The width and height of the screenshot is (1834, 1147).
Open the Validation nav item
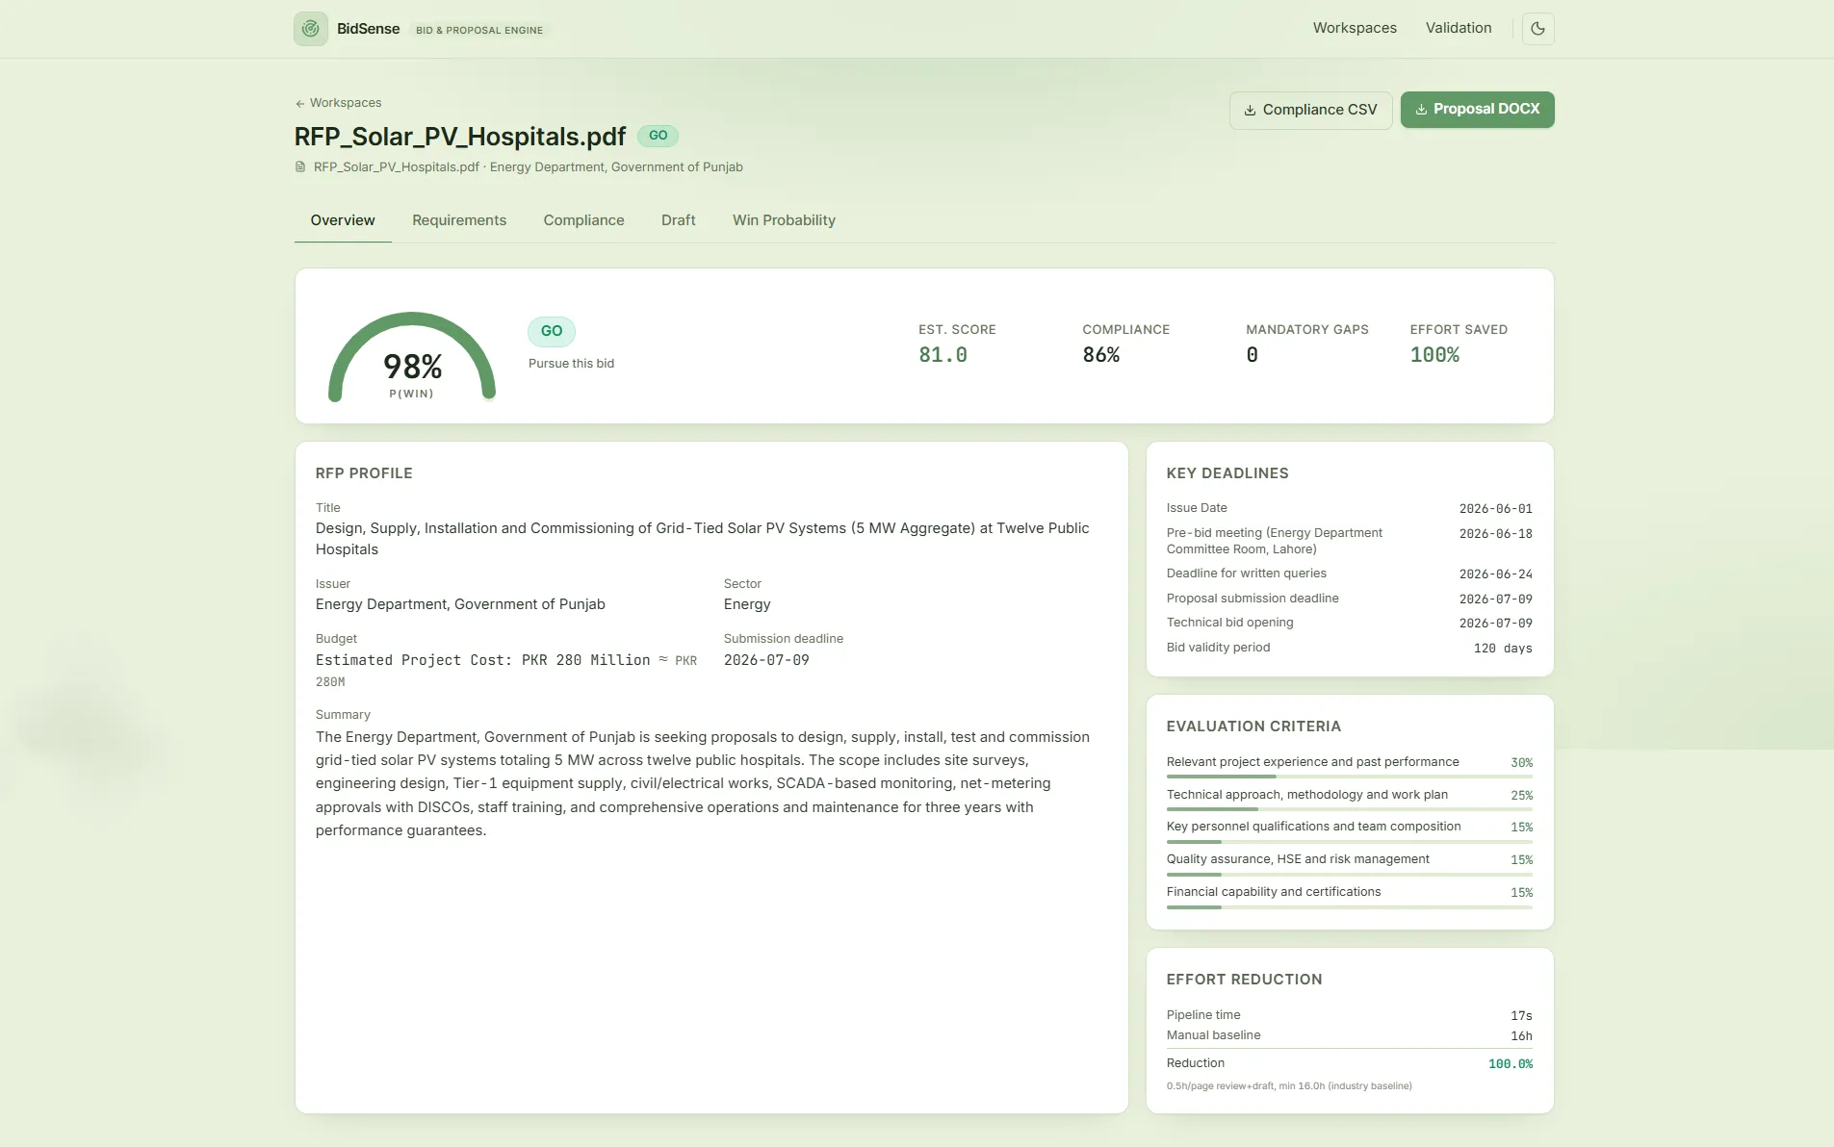point(1459,28)
